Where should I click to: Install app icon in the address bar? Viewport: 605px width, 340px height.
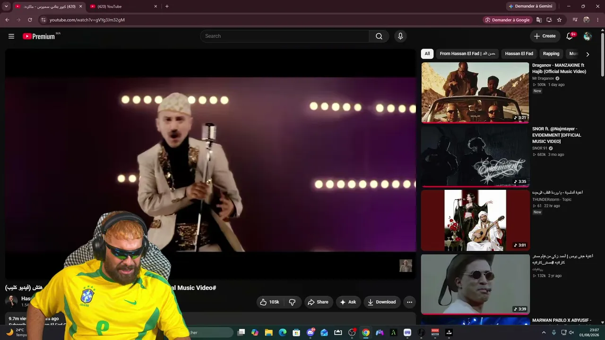[549, 20]
